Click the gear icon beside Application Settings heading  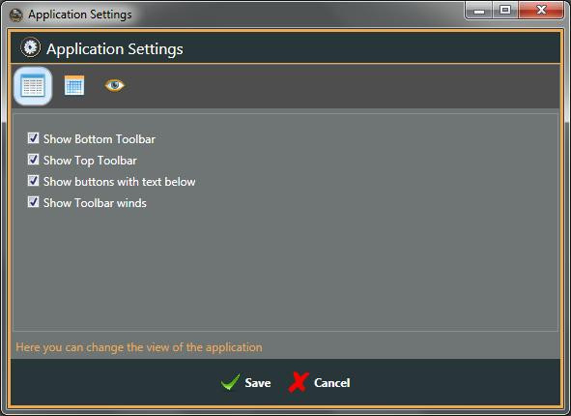[x=31, y=47]
